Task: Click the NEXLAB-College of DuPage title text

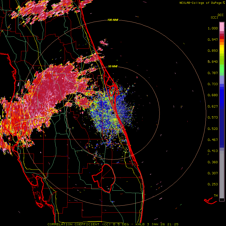Action: [200, 3]
